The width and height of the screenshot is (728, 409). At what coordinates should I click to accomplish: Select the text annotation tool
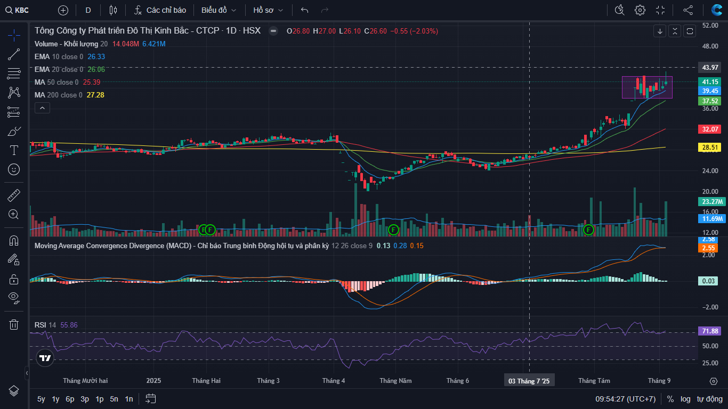[14, 150]
